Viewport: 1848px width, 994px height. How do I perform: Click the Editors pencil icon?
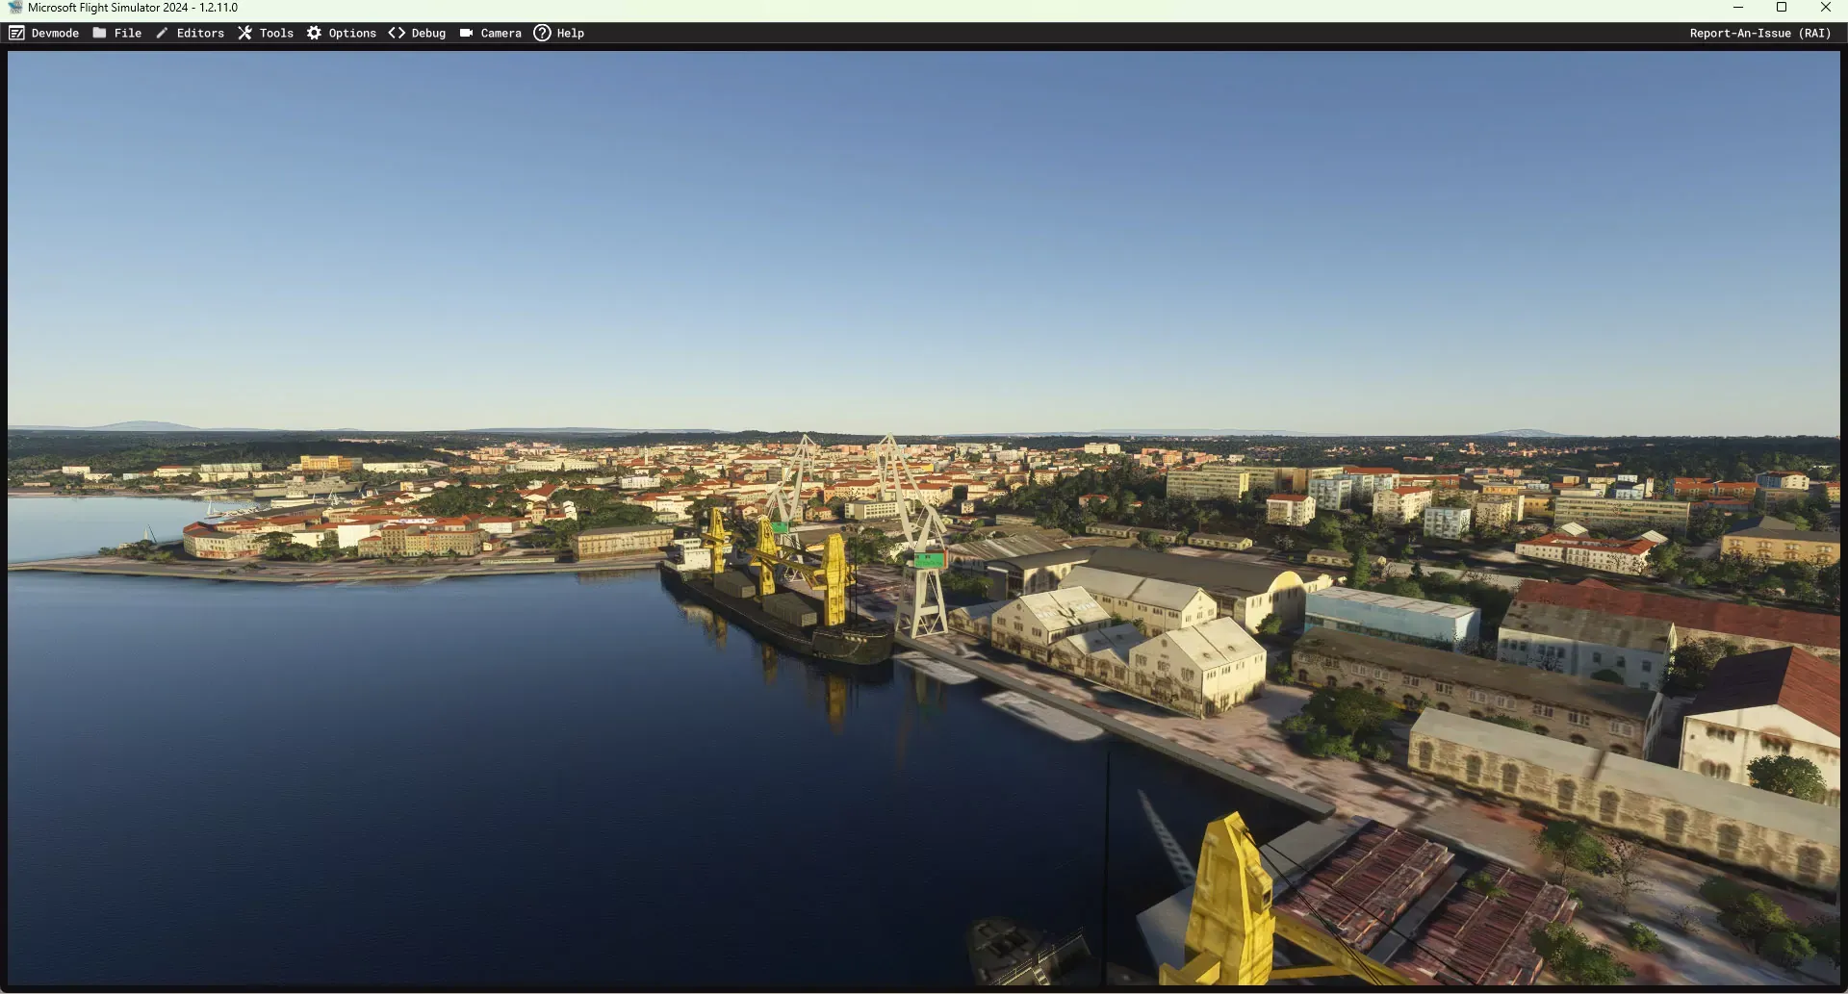point(162,33)
